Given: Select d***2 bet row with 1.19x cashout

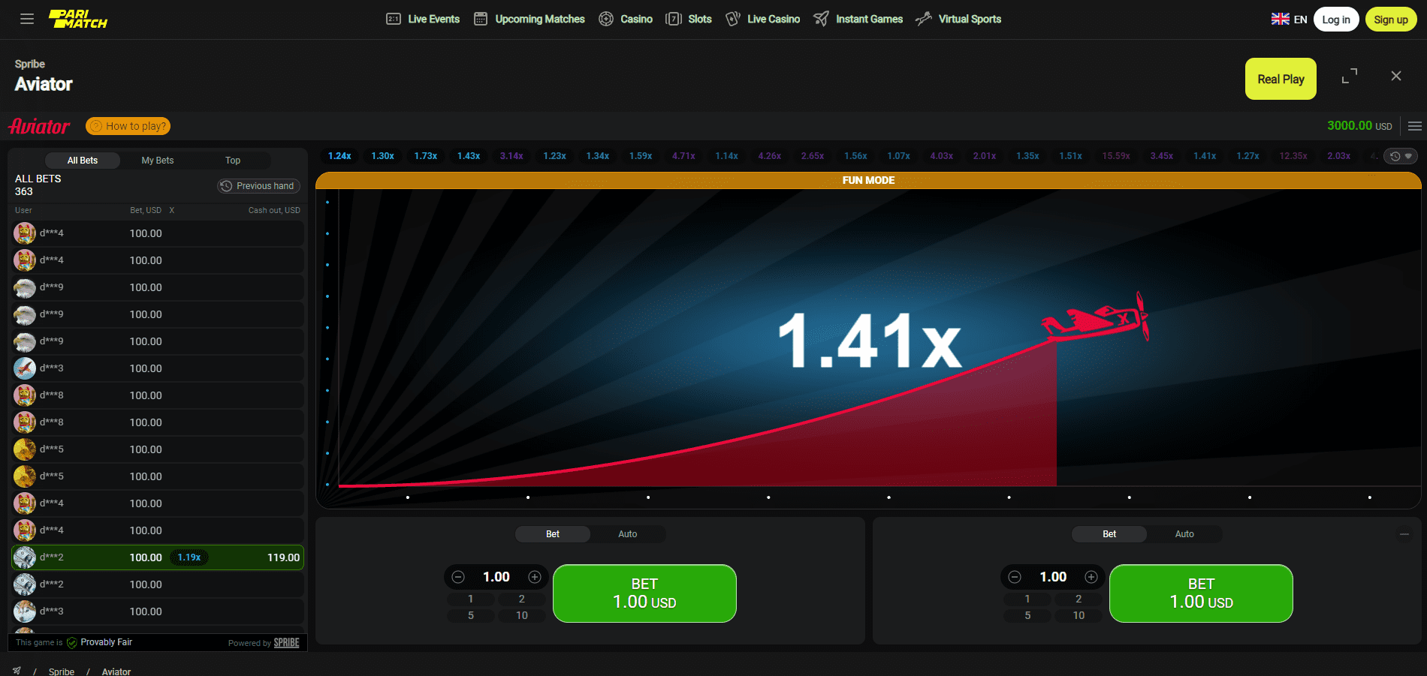Looking at the screenshot, I should [x=158, y=557].
